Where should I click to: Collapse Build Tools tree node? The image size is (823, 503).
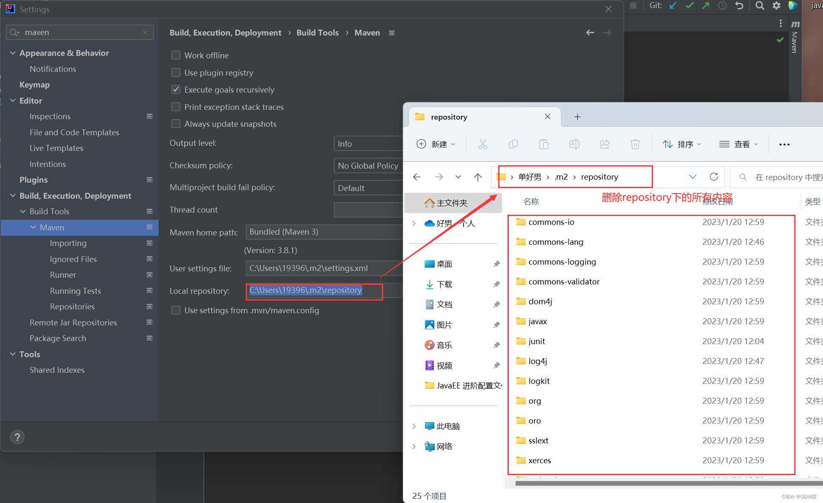23,211
